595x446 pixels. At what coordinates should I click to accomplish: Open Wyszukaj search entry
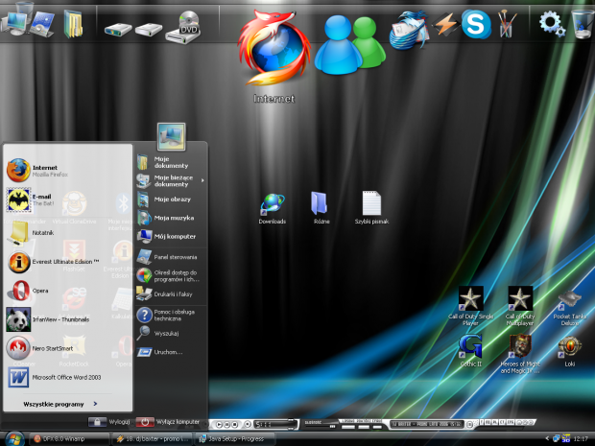tap(171, 334)
